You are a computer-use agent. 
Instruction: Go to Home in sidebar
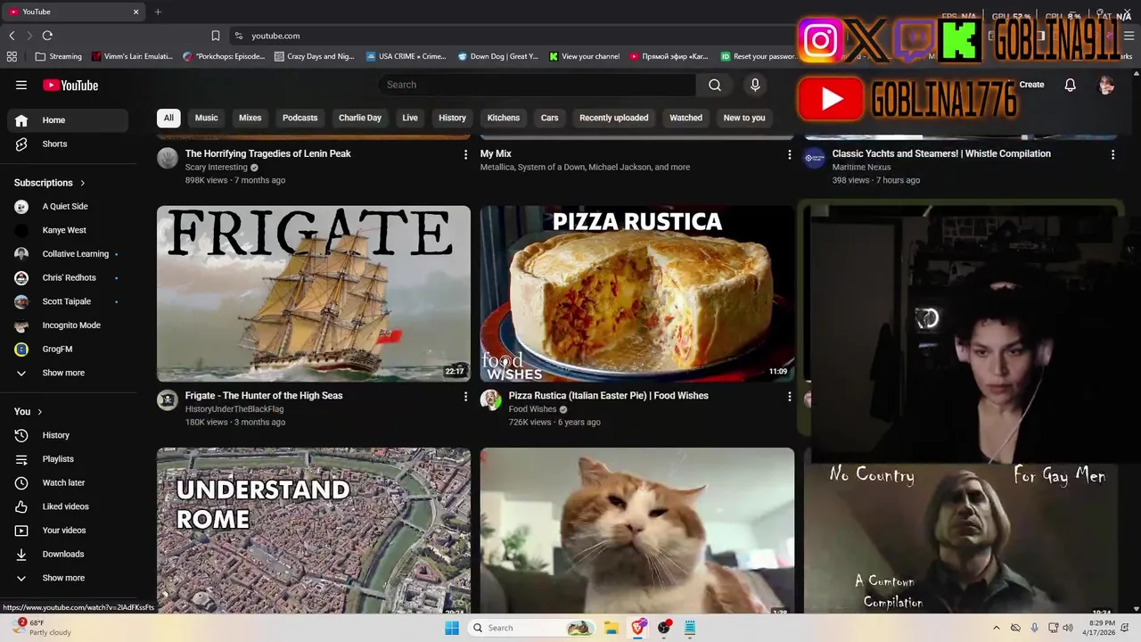pos(68,120)
